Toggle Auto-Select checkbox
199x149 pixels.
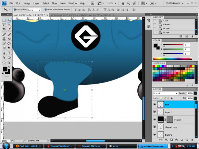(15, 10)
